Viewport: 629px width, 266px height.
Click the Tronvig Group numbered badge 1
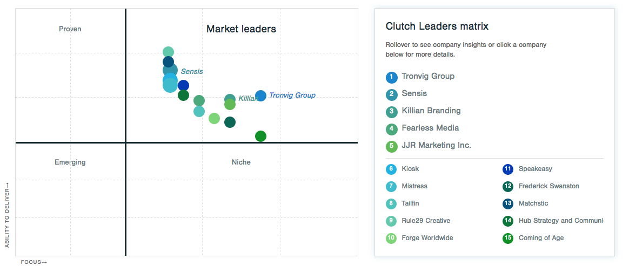pos(392,77)
